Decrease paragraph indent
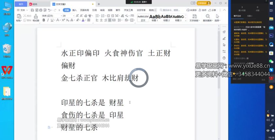Screen dimensions: 275x140 (108, 16)
